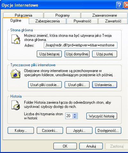Click the Użyj domyślnej button

coord(77,54)
